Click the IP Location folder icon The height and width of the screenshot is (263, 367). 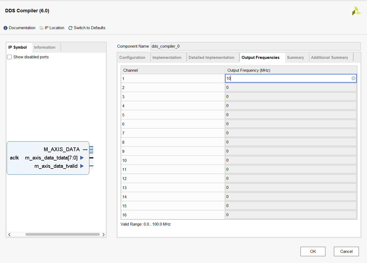(41, 28)
